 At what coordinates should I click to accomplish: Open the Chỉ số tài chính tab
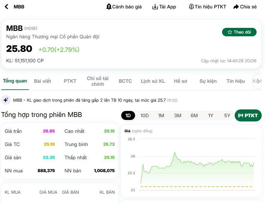(98, 81)
